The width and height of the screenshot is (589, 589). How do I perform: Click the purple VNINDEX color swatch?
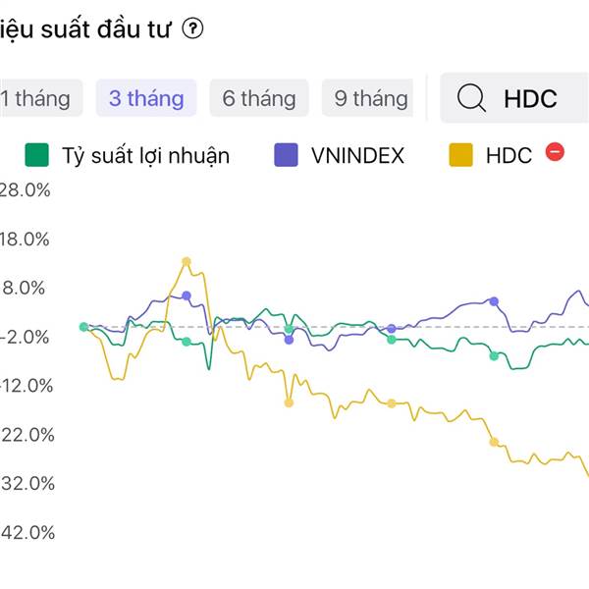click(287, 155)
